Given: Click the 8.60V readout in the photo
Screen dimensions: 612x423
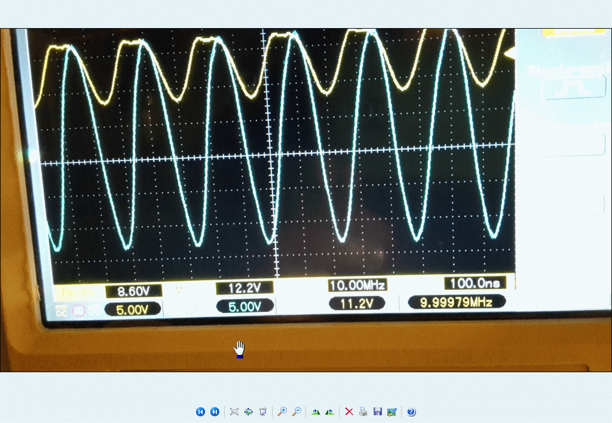Looking at the screenshot, I should 131,292.
